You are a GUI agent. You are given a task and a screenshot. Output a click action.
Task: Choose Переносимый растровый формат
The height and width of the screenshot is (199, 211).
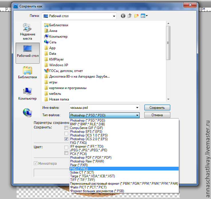[x=124, y=184]
